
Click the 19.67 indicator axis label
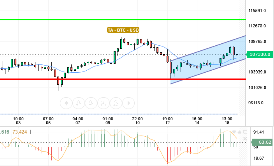coord(258,158)
